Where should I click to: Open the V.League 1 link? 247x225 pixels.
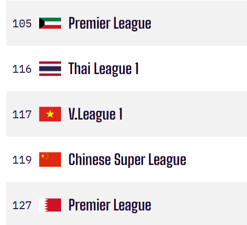click(x=95, y=115)
